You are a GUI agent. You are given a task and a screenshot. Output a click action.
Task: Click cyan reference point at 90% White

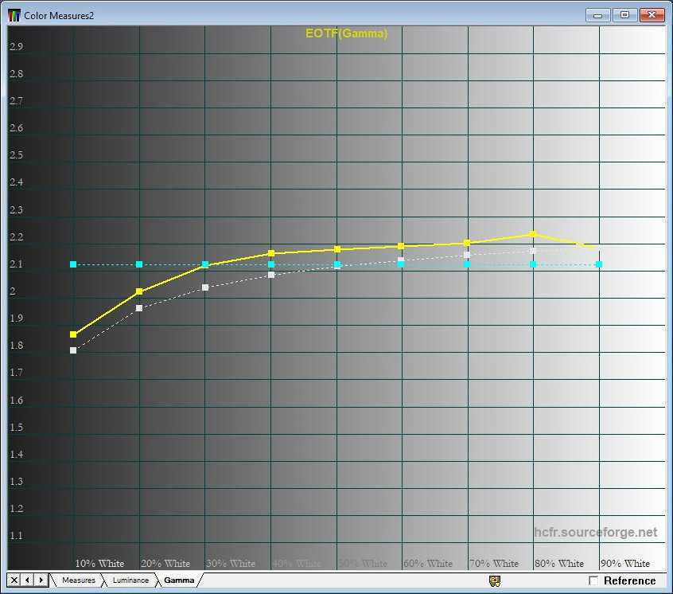[x=599, y=264]
